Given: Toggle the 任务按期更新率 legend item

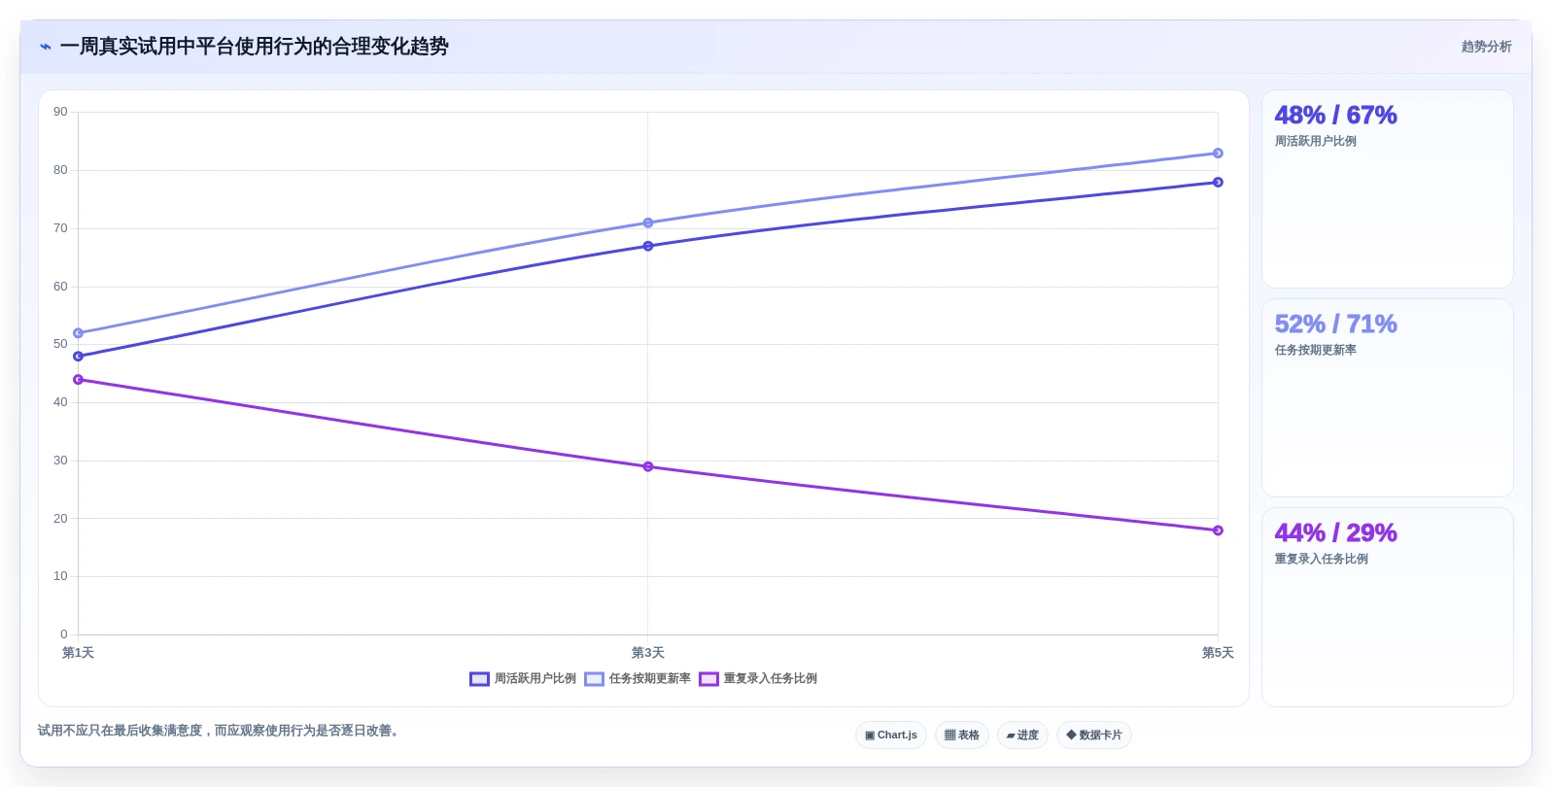Looking at the screenshot, I should (x=638, y=679).
